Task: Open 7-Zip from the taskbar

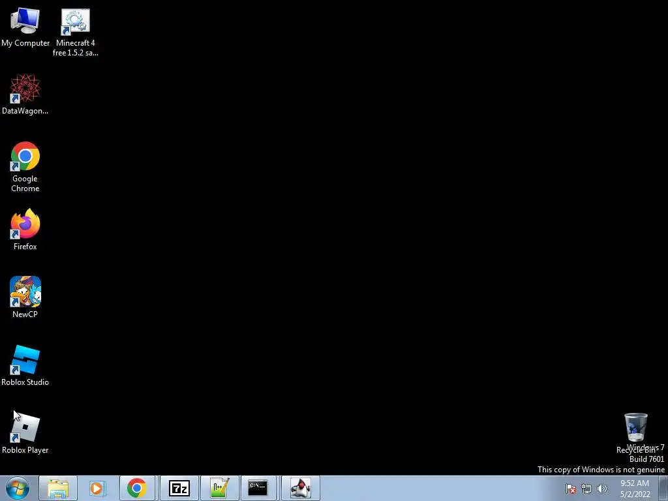Action: 179,488
